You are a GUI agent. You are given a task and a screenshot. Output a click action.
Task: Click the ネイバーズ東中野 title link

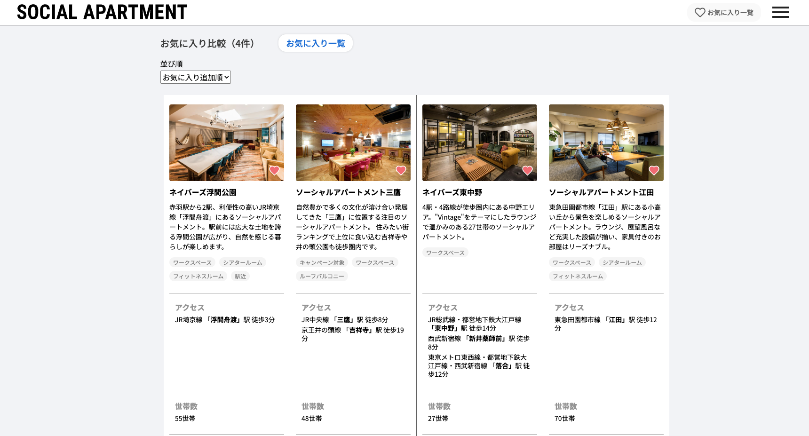(x=452, y=192)
